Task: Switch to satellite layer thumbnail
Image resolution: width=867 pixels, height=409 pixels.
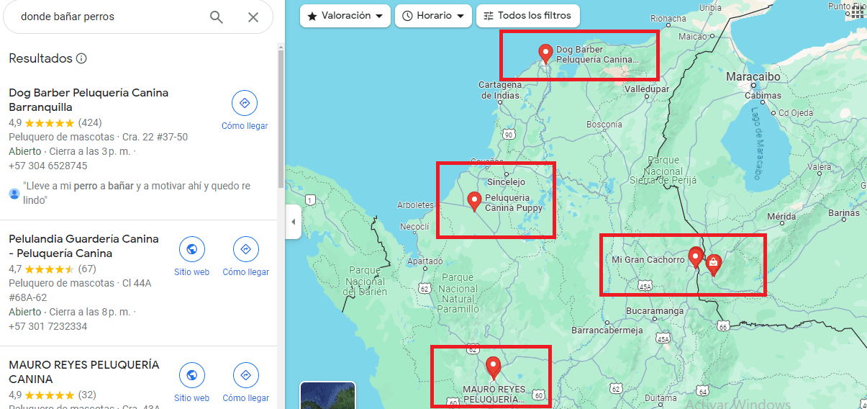Action: point(327,395)
